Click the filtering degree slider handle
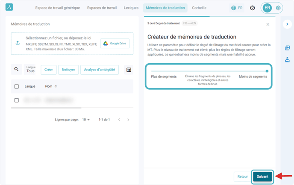Screen dimensions: 294x185 [267, 71]
